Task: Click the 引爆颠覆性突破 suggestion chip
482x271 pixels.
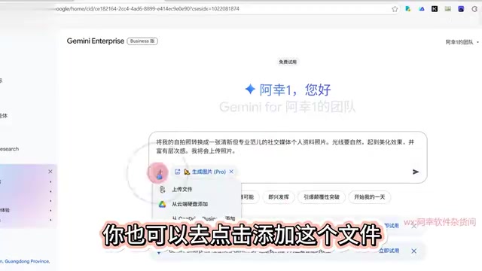Action: click(x=322, y=197)
